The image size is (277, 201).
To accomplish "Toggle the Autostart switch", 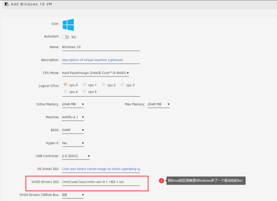I will 66,37.
